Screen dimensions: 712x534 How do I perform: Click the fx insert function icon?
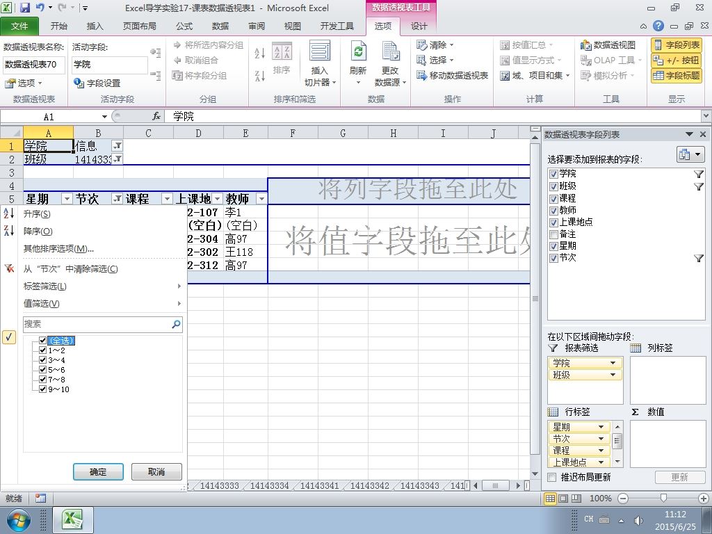156,116
